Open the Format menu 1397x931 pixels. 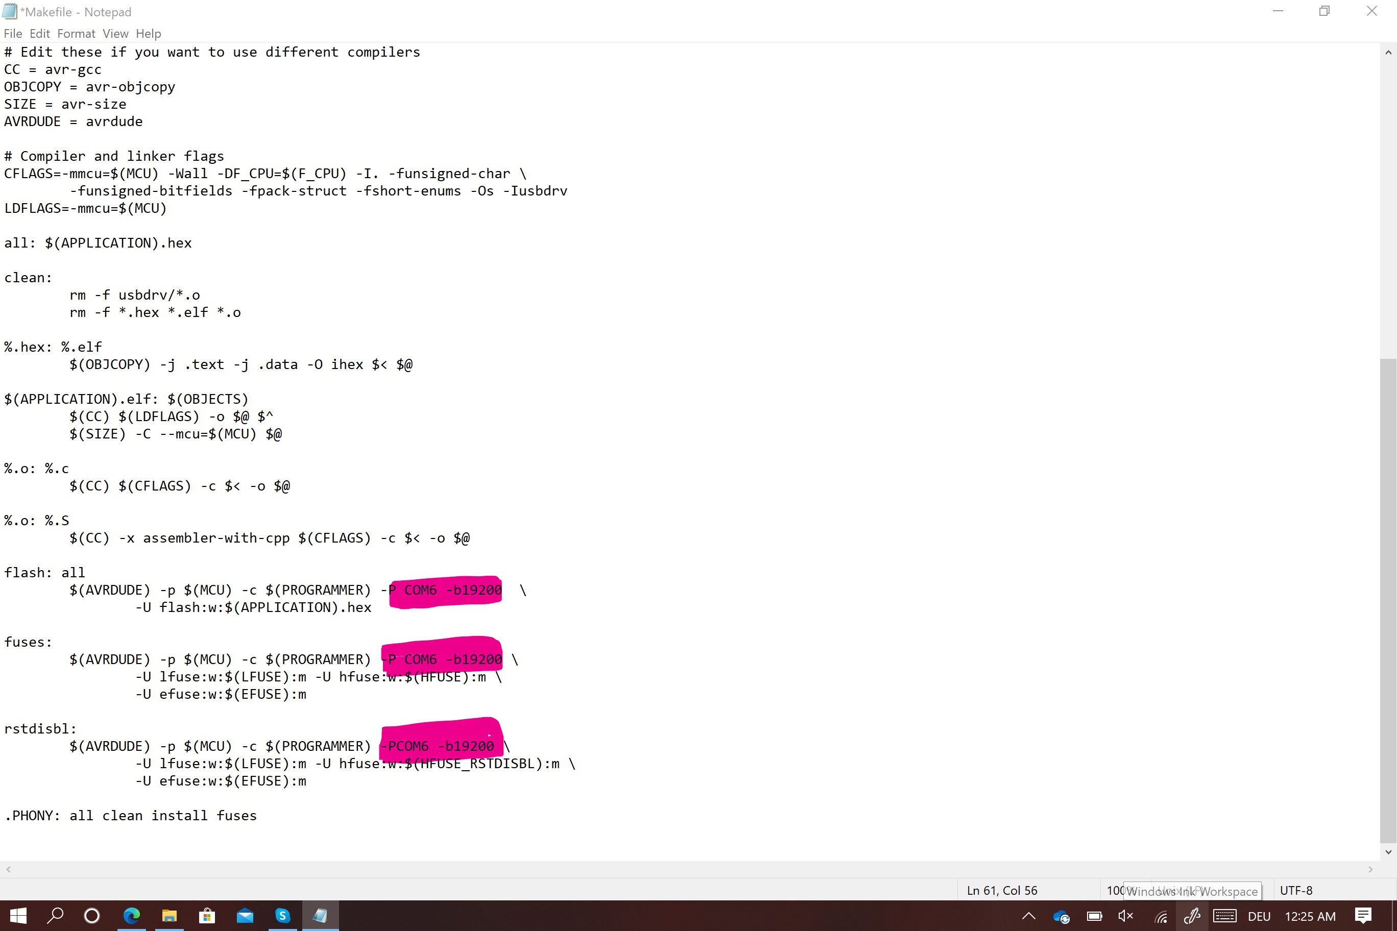click(x=76, y=34)
